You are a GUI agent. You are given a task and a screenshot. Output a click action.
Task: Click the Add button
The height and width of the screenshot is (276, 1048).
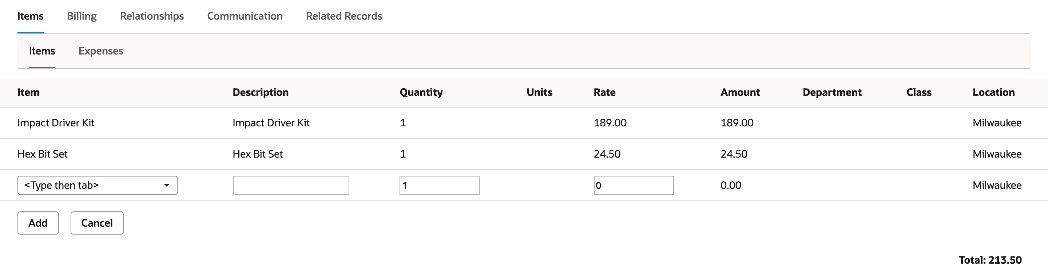click(x=38, y=223)
